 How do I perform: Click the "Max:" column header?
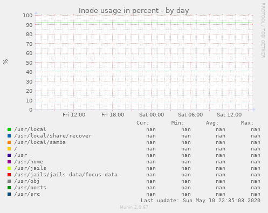[247, 123]
